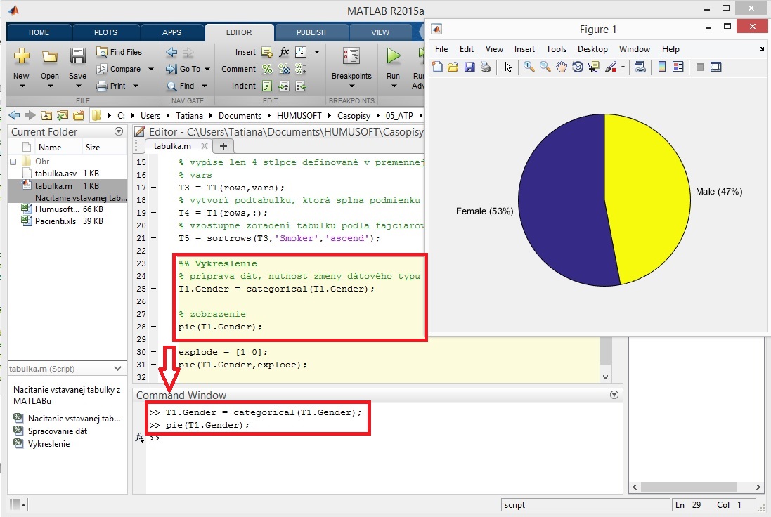Comment selected lines with the % icon

[x=267, y=70]
